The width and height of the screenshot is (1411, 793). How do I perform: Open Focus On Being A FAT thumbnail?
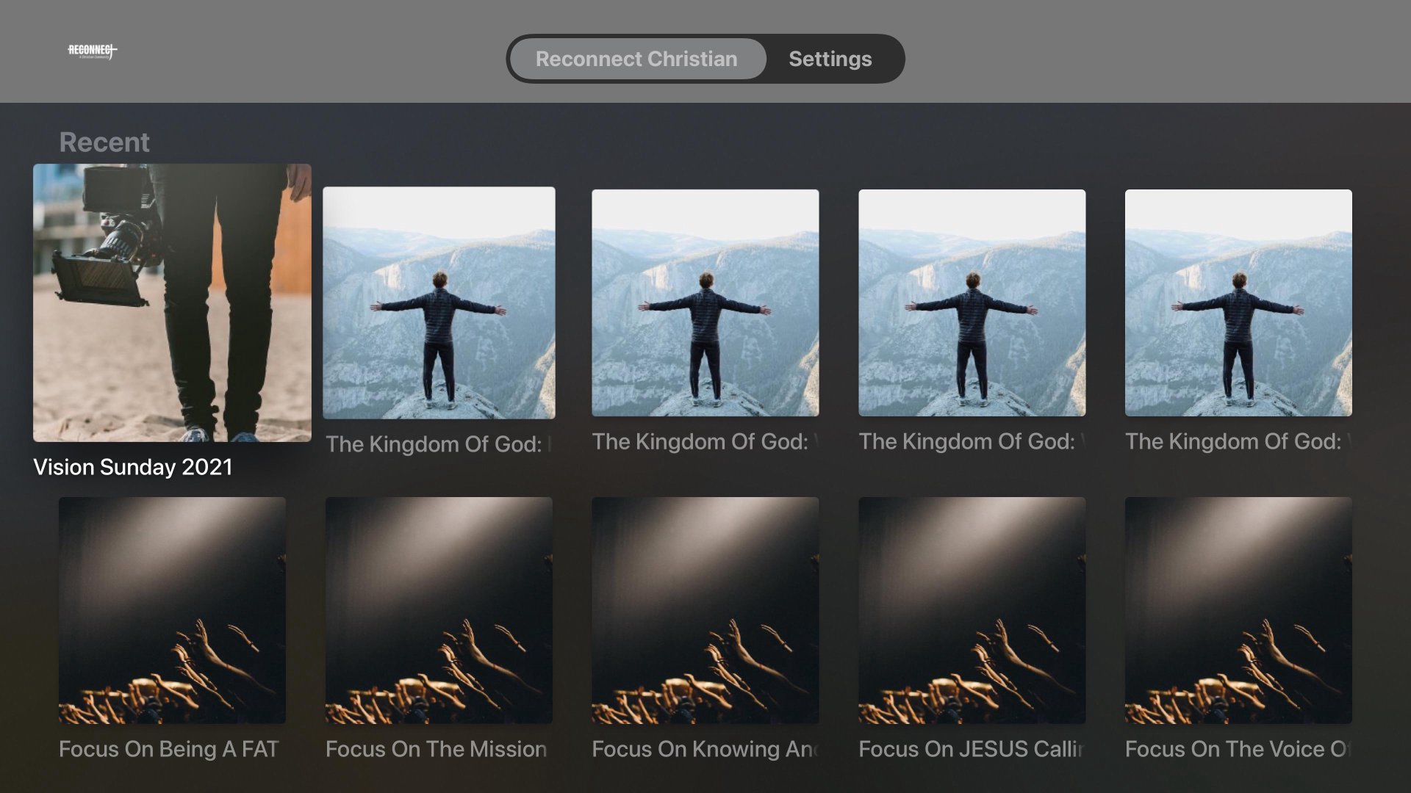coord(172,610)
